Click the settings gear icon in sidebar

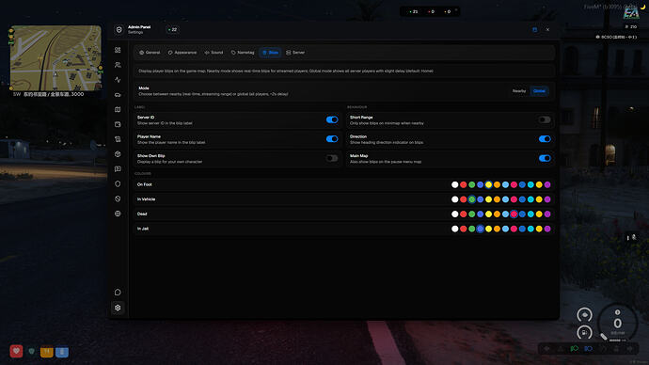[118, 308]
